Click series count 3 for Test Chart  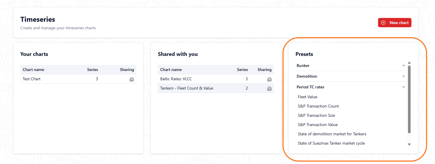pos(97,79)
